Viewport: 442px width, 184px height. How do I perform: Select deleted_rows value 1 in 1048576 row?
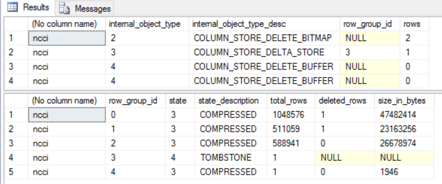click(345, 115)
